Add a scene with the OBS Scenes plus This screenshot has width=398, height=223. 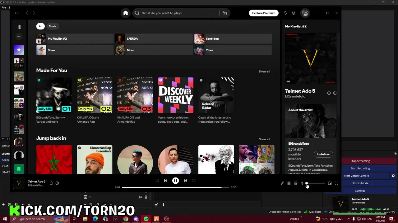[3, 204]
